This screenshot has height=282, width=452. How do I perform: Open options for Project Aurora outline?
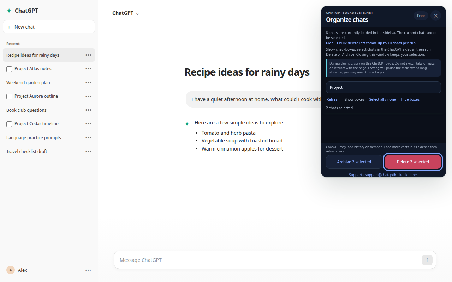point(88,96)
